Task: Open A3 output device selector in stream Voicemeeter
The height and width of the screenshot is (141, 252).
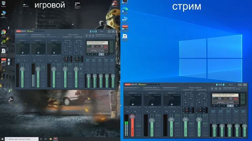Action: tap(220, 89)
